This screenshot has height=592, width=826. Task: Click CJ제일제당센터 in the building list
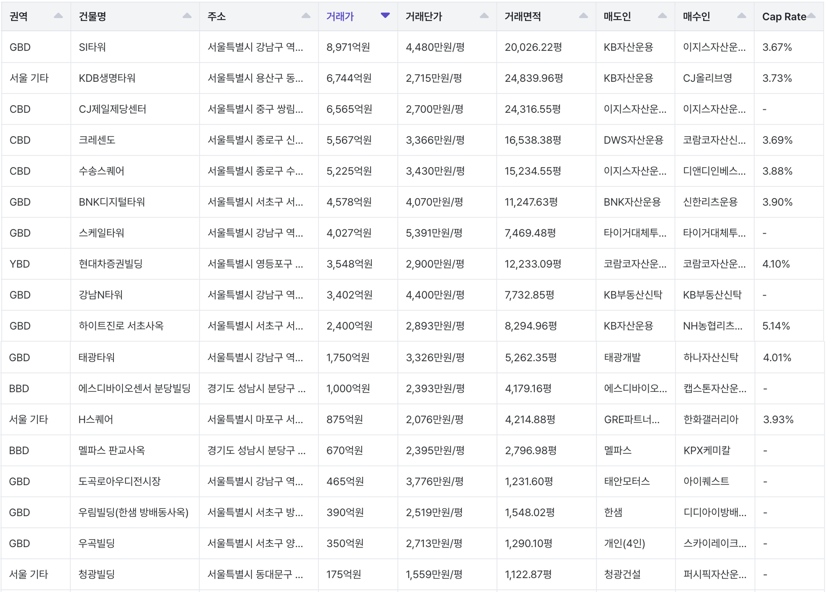(x=112, y=109)
